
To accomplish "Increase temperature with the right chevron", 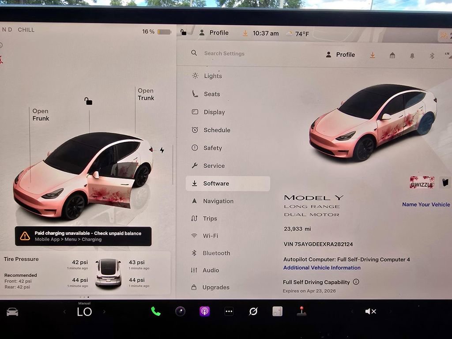I will pyautogui.click(x=104, y=312).
